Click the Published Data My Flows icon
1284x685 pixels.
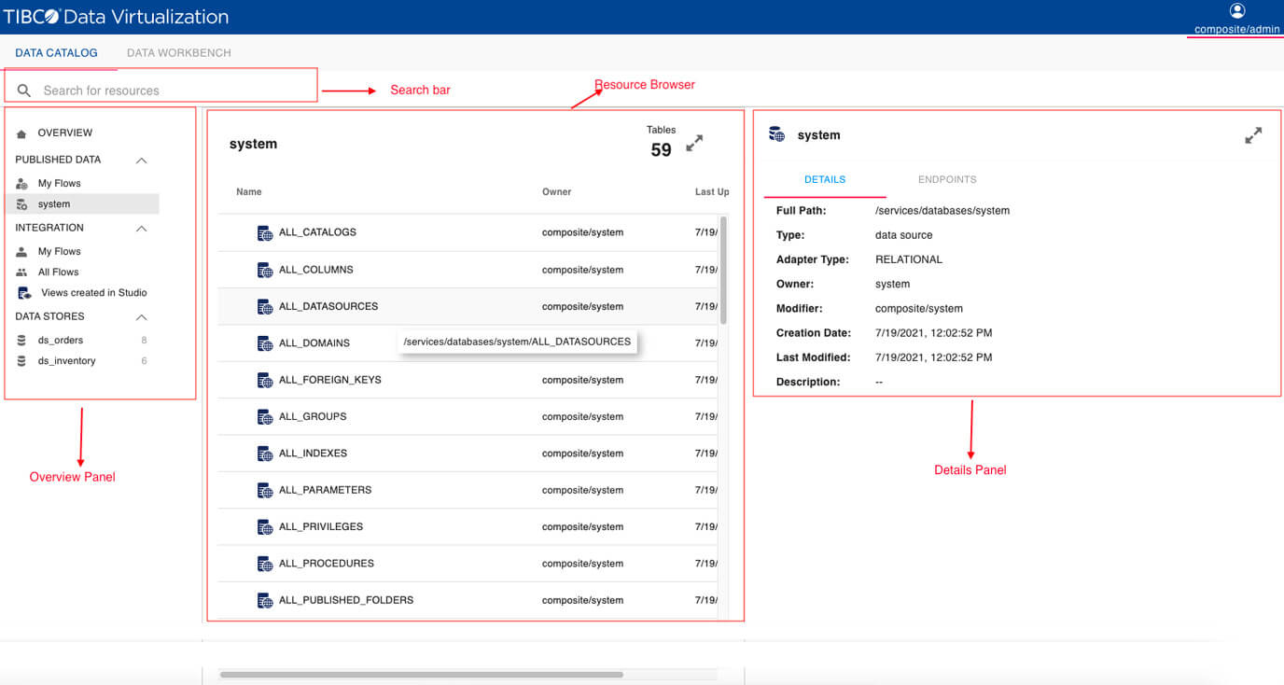[21, 184]
